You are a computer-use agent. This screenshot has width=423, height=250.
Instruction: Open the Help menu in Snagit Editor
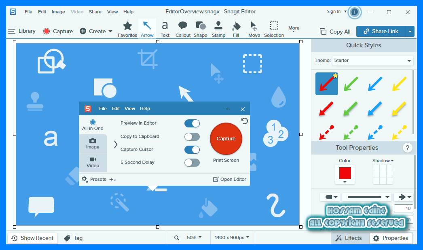point(129,12)
